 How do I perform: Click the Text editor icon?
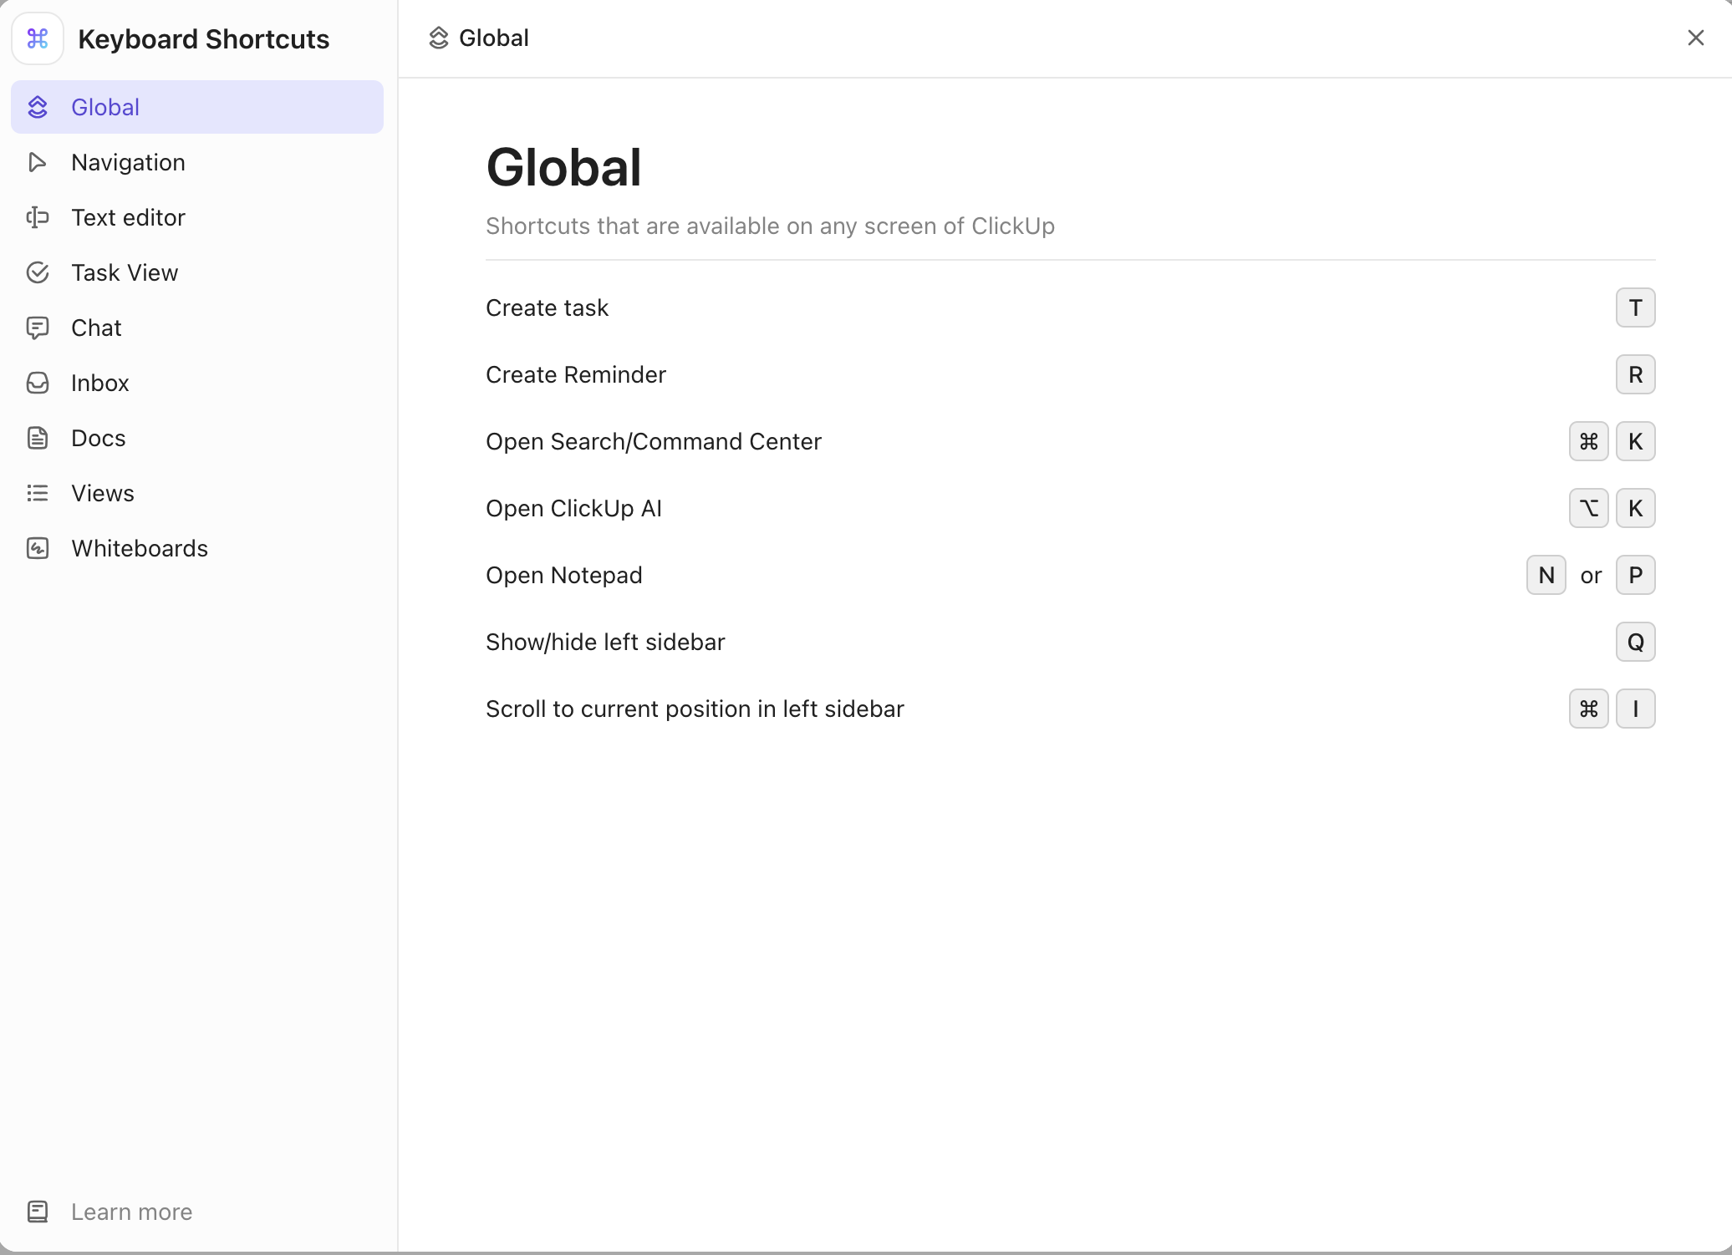coord(38,217)
